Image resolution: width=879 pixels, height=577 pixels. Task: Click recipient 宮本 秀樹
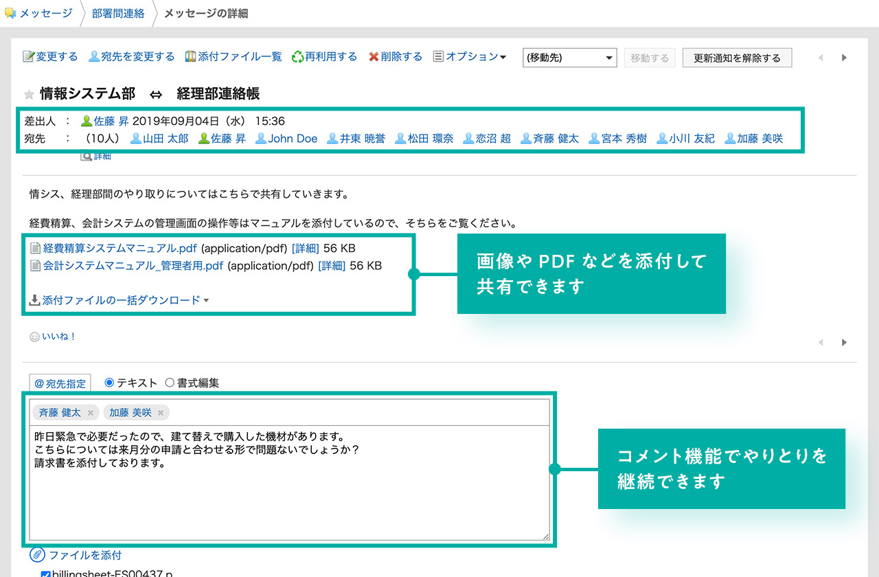pos(624,138)
